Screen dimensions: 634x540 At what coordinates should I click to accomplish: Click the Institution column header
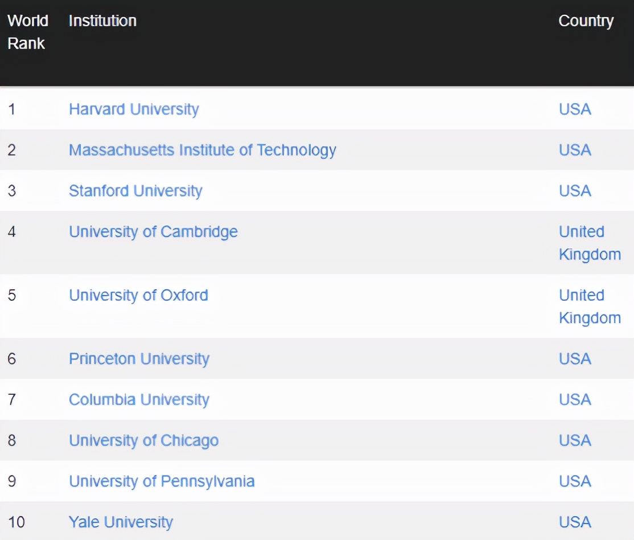pyautogui.click(x=102, y=21)
